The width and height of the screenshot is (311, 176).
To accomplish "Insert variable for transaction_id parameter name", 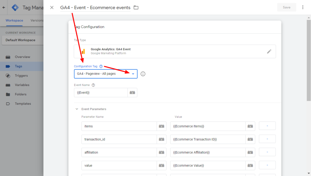I will pyautogui.click(x=162, y=139).
